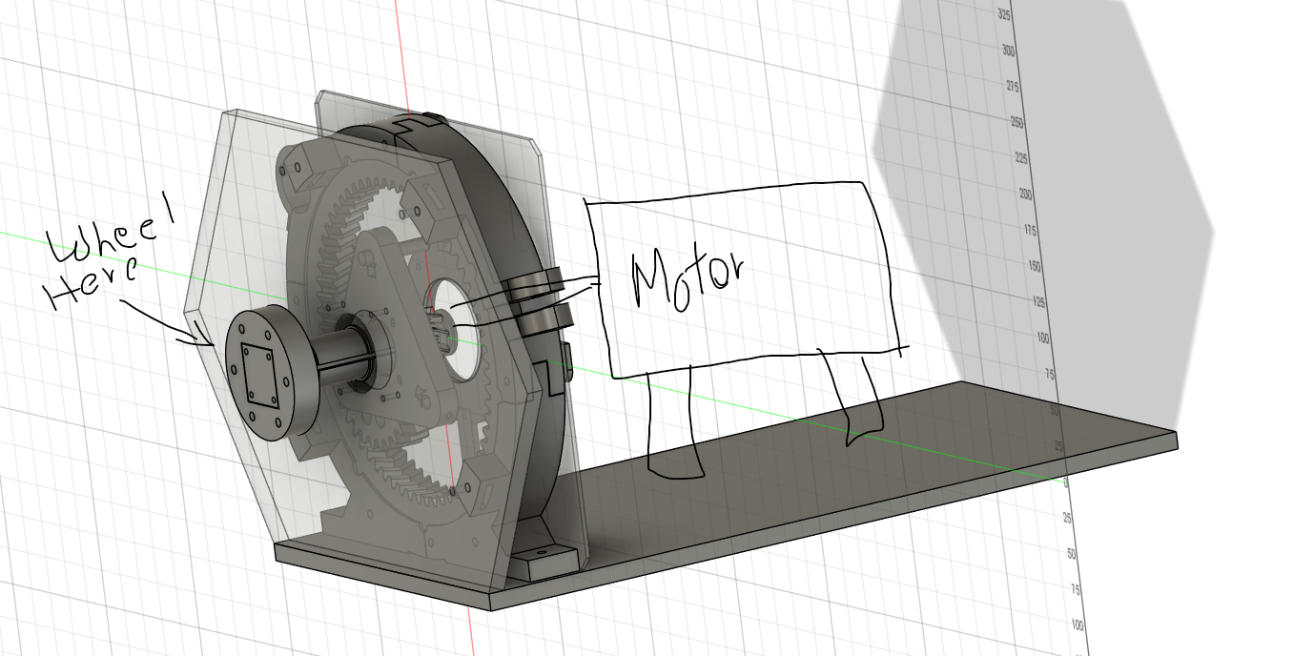
Task: Click the "150" axis scale label
Action: (x=1035, y=266)
